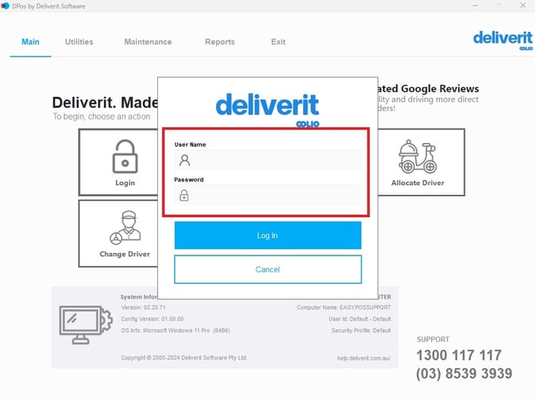Go to the Reports tab
This screenshot has height=400, width=535.
point(220,42)
